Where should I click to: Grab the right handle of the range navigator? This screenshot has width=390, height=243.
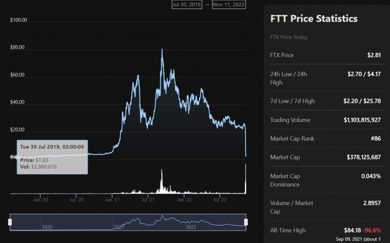click(x=246, y=222)
